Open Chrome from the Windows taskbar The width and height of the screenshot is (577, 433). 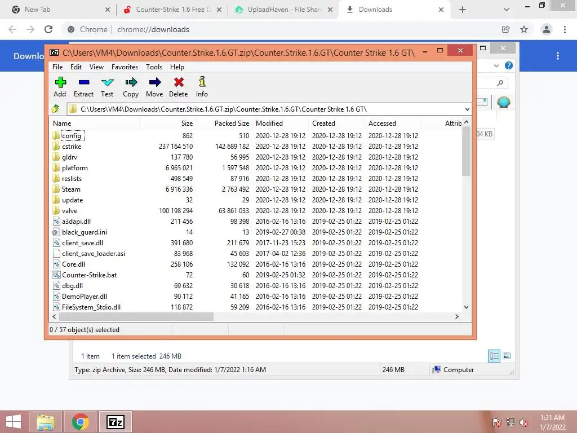[x=81, y=422]
